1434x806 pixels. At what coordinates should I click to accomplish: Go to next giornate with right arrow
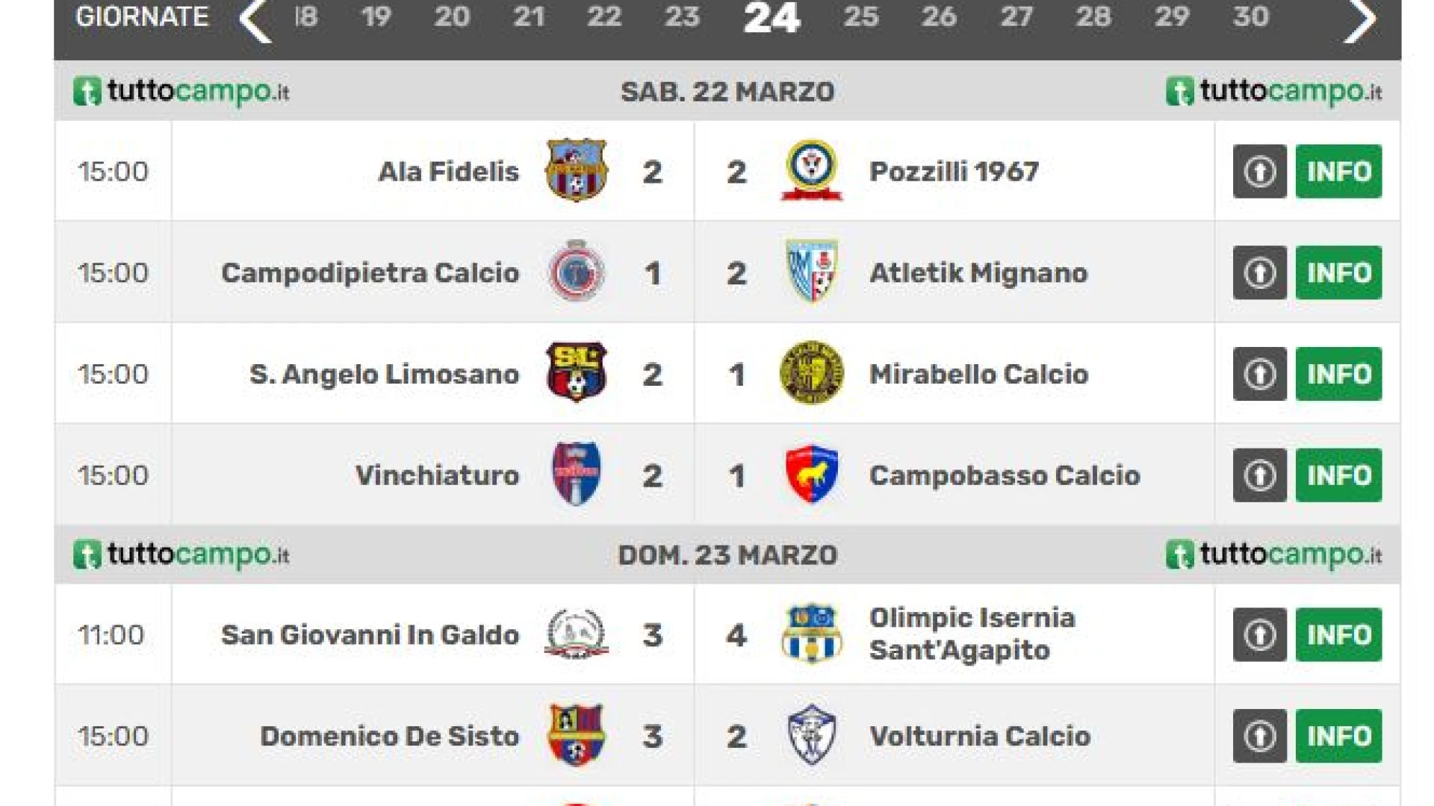click(1359, 20)
